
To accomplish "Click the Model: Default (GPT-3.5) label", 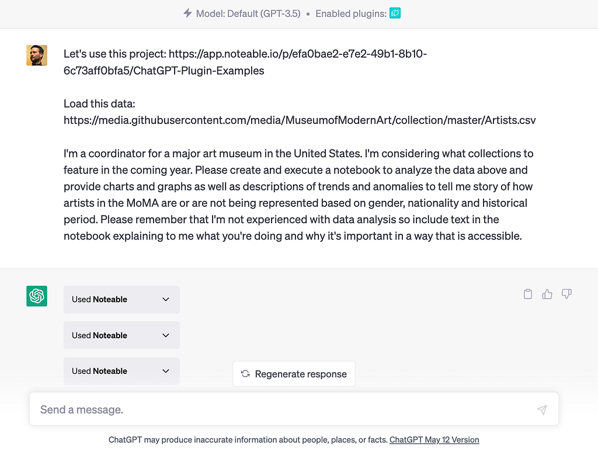I will [248, 14].
